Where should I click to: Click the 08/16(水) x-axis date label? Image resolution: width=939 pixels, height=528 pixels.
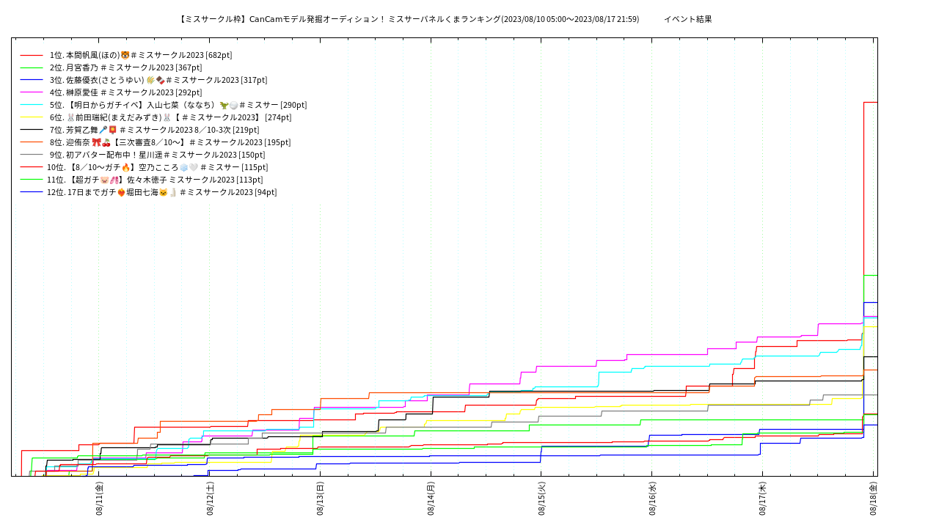click(x=651, y=499)
